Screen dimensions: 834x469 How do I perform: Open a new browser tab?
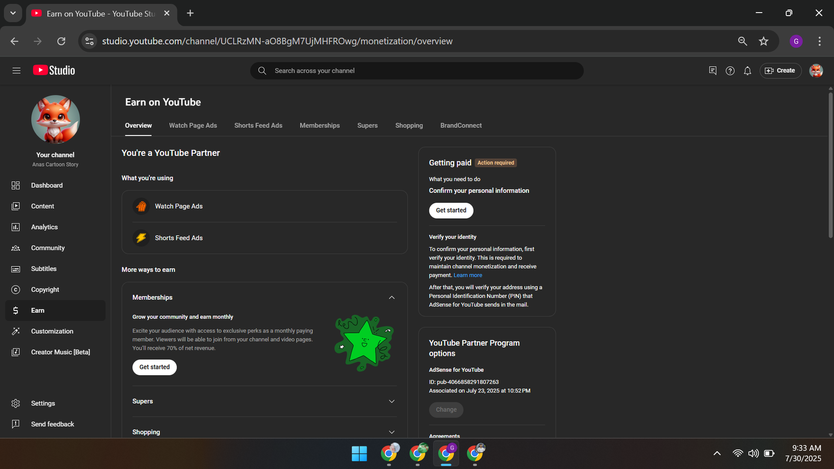pyautogui.click(x=190, y=14)
